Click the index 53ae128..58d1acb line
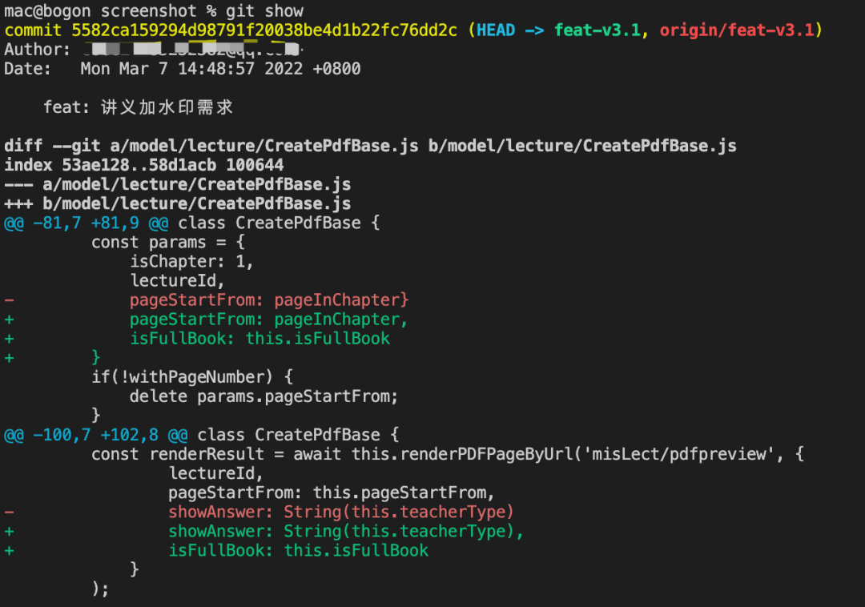Screen dimensions: 865x607 pos(144,165)
